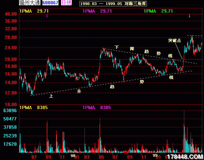Click the magenta 1PMA 8385 volume indicator
The image size is (204, 160).
tap(96, 107)
